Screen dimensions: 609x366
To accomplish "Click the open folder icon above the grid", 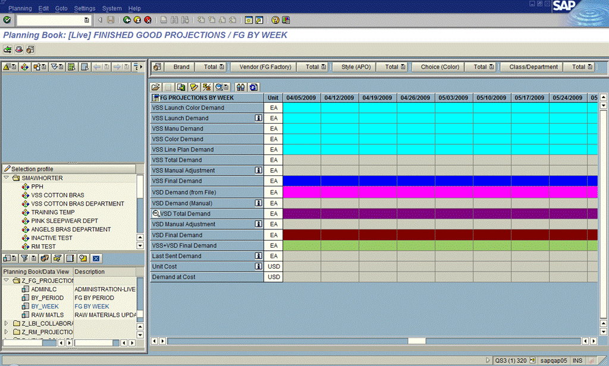I will pos(156,87).
